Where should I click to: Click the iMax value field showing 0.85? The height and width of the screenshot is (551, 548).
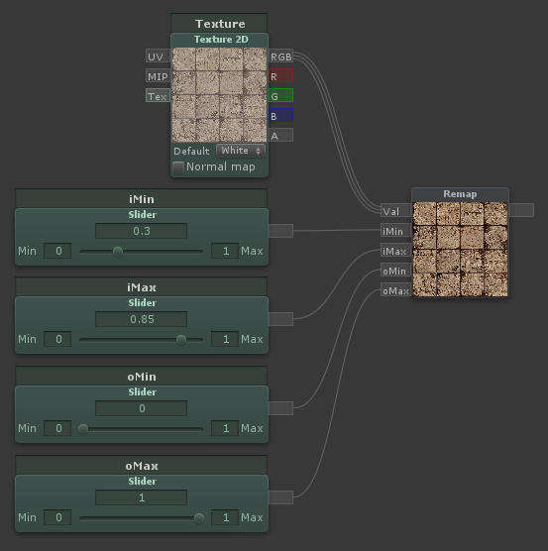[x=142, y=319]
